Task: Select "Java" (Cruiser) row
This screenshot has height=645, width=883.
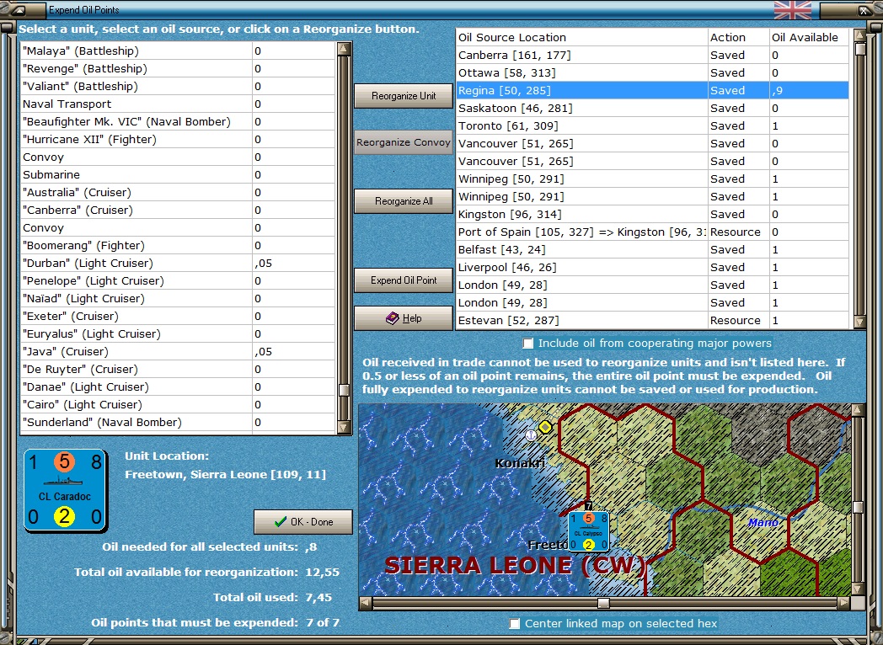Action: pyautogui.click(x=178, y=351)
